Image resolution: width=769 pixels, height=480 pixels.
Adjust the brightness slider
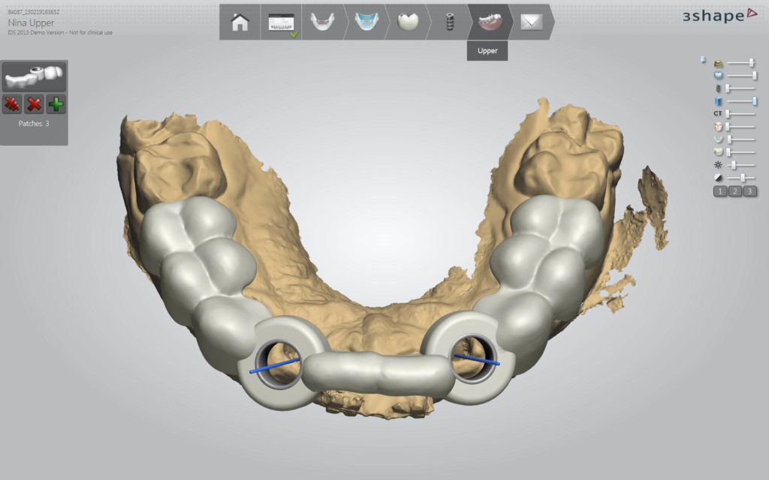click(741, 165)
